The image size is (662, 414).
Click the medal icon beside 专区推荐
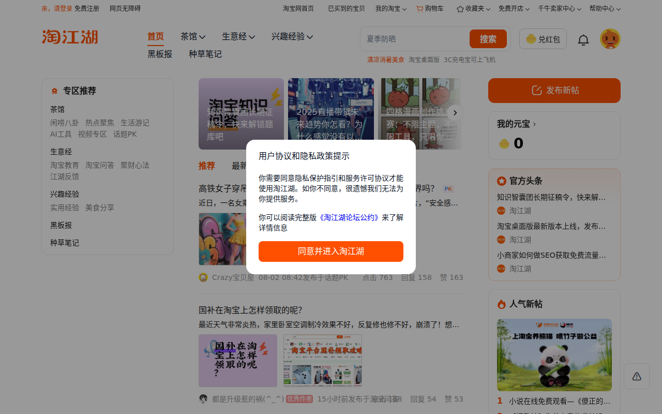[x=54, y=91]
